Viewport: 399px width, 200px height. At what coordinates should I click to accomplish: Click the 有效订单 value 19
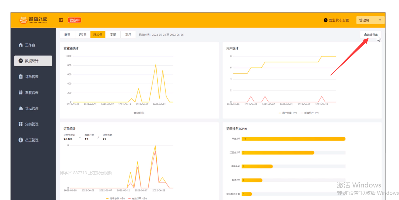point(86,139)
